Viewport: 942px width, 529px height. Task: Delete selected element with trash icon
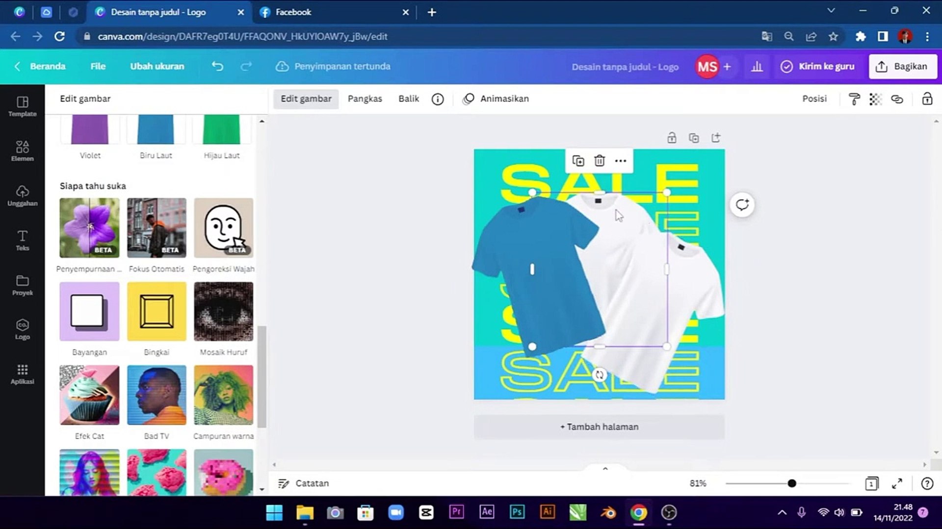point(599,161)
